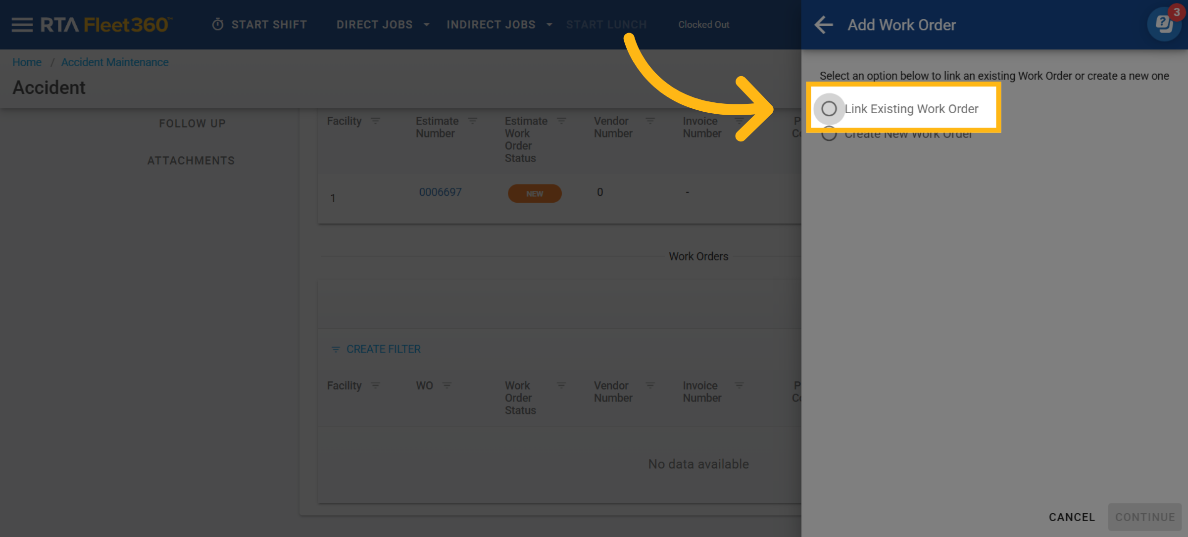Open the help chat icon with notifications

coord(1164,24)
